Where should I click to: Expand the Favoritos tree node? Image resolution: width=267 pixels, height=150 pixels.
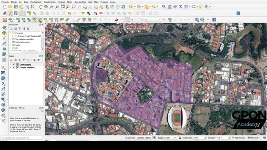coord(10,33)
